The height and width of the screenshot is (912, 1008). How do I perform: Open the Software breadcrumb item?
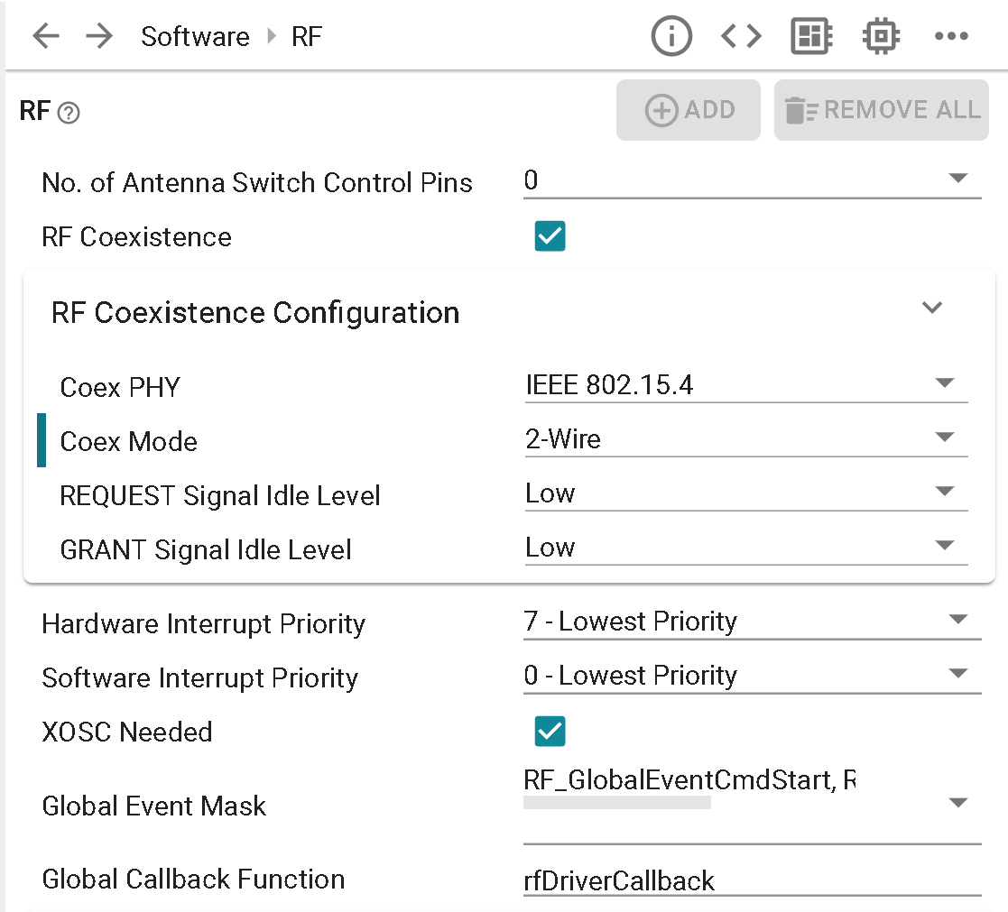click(194, 36)
